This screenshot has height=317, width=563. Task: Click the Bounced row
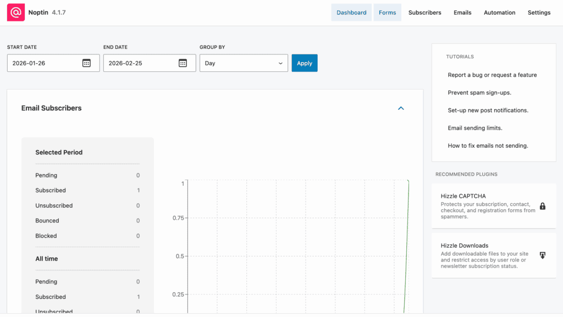(87, 220)
